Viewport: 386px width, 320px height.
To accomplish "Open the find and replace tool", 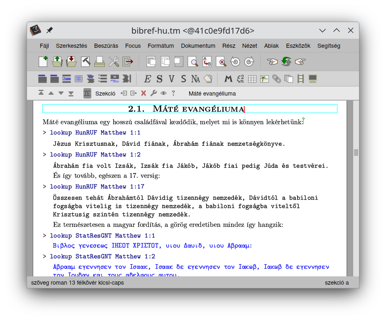I will point(207,62).
